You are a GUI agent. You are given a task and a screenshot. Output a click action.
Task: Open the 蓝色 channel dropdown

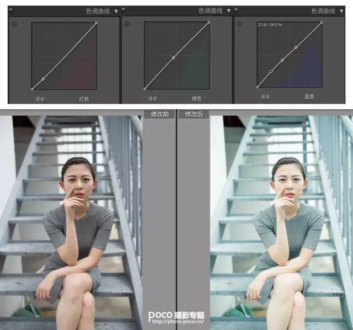point(312,97)
